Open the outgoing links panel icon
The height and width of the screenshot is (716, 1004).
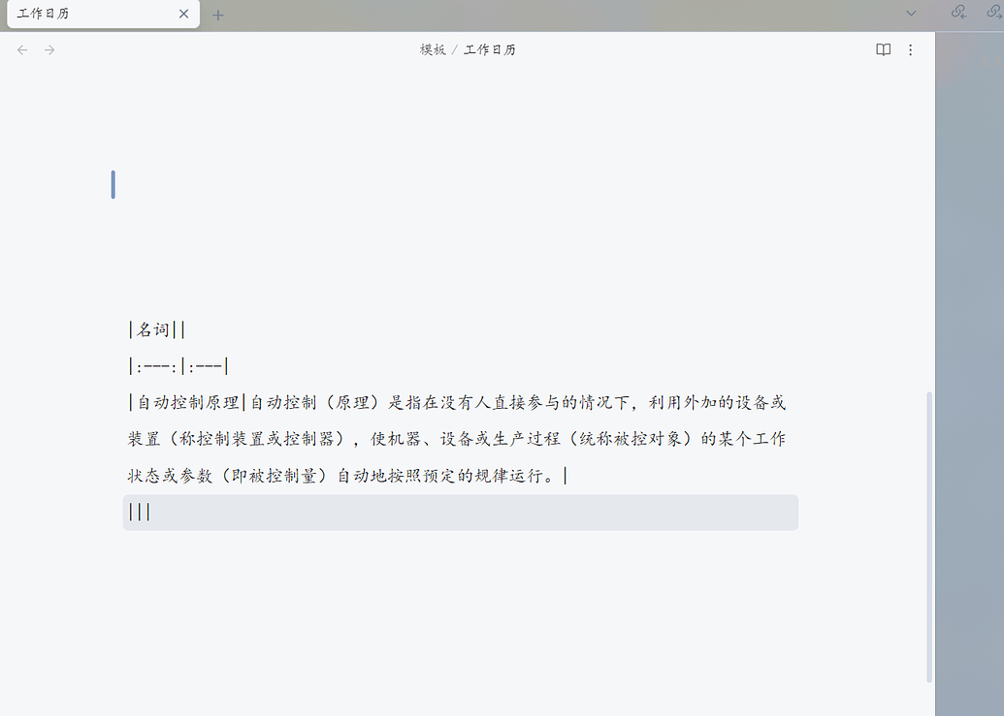tap(994, 13)
